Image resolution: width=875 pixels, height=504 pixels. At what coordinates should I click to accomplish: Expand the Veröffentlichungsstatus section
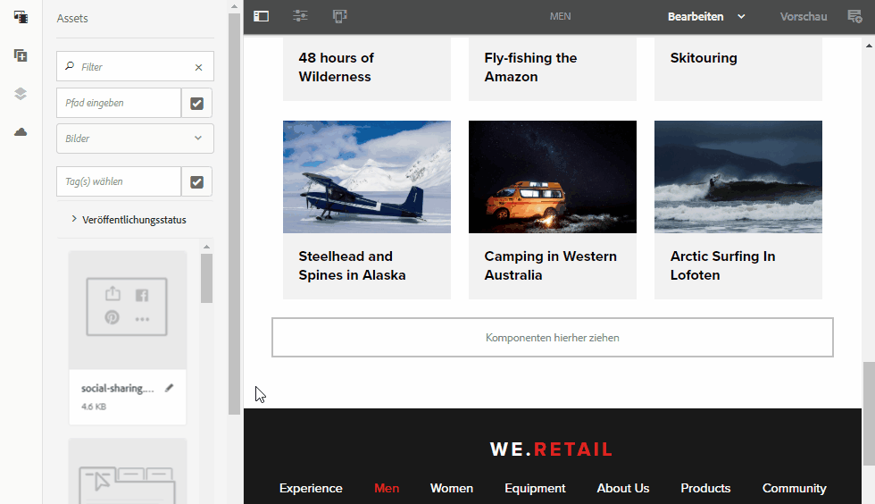tap(129, 220)
